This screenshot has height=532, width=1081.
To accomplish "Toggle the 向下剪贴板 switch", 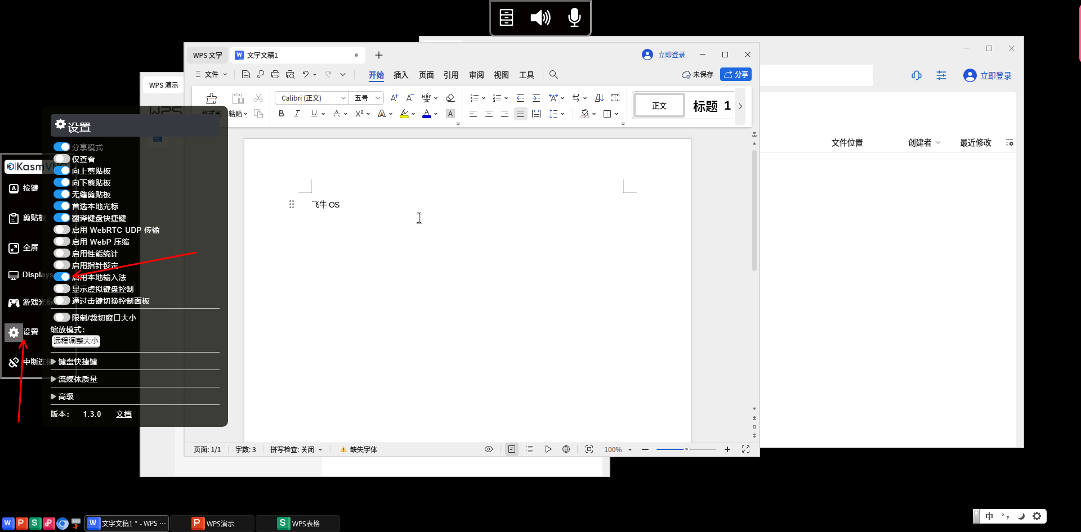I will (x=62, y=182).
